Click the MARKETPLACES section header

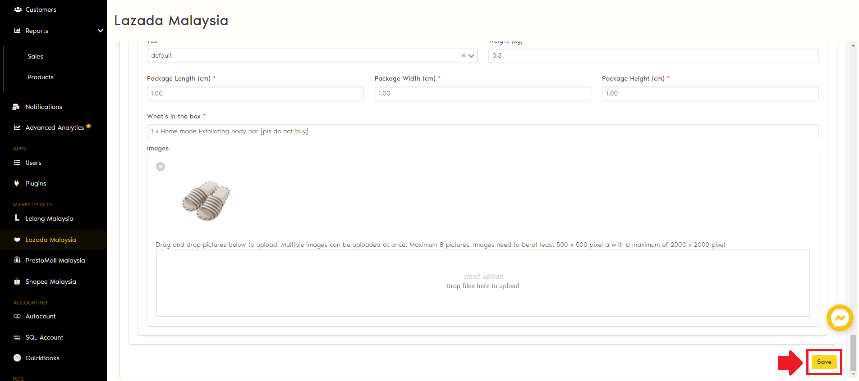(x=33, y=204)
